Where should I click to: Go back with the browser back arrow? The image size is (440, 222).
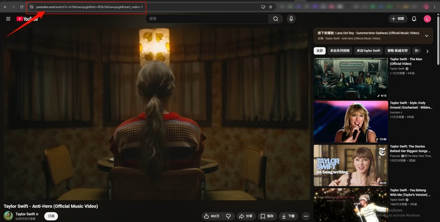tap(5, 7)
